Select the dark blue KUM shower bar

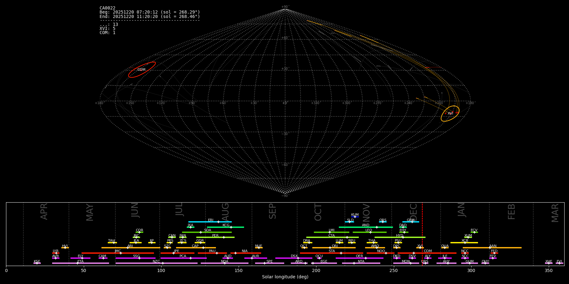coord(355,217)
